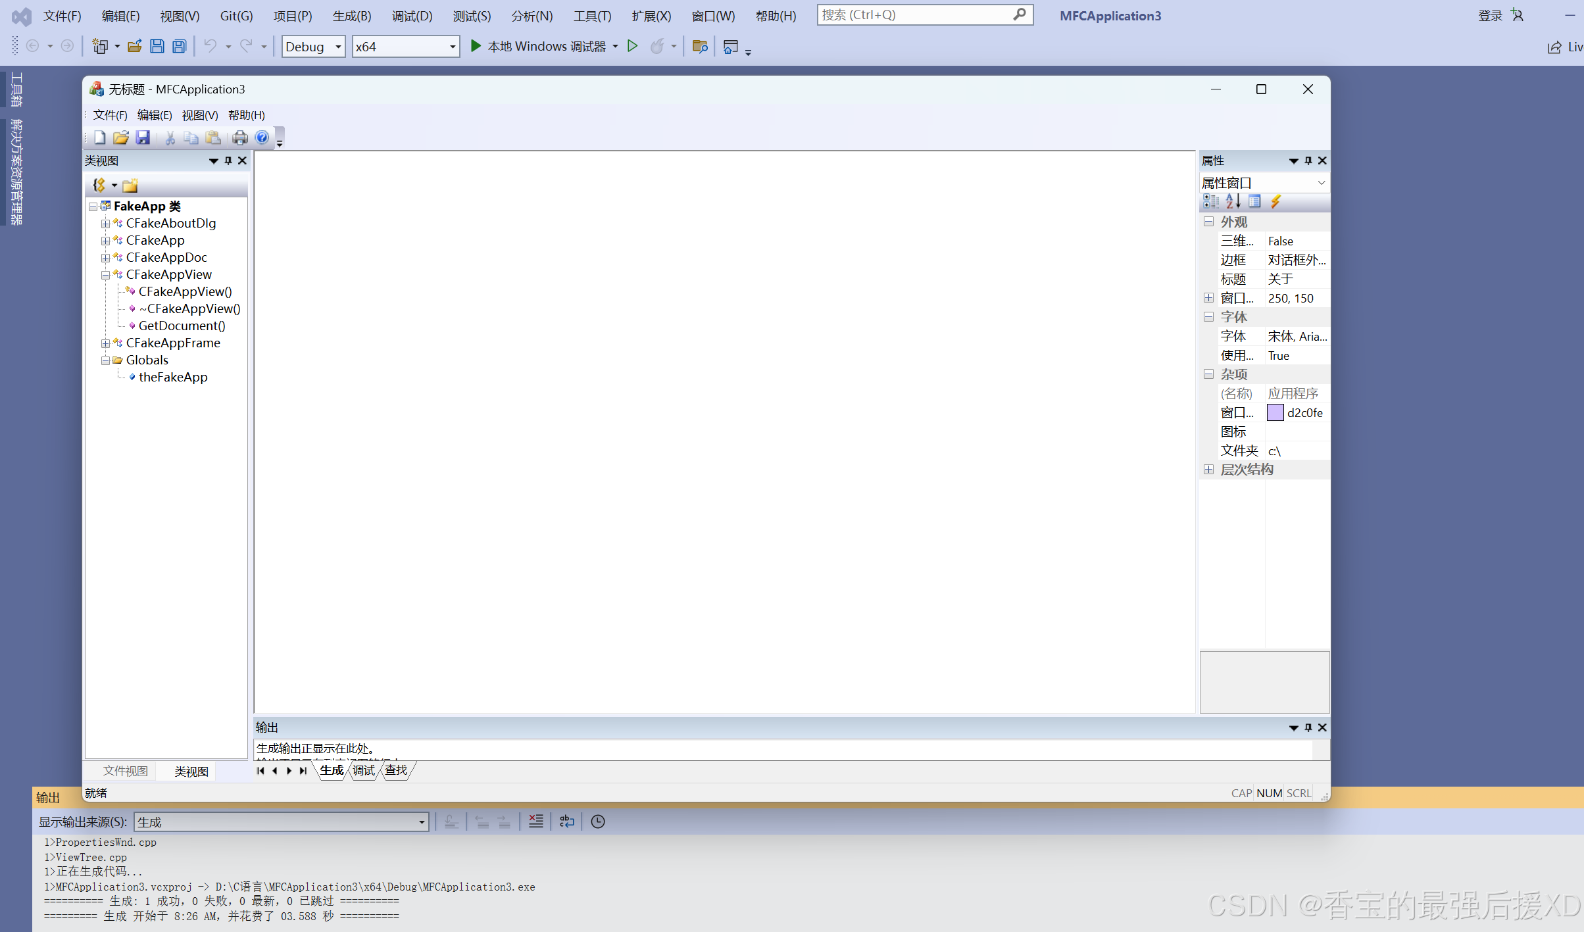Click the alphabetical sort icon in Properties
The height and width of the screenshot is (932, 1584).
click(1233, 202)
